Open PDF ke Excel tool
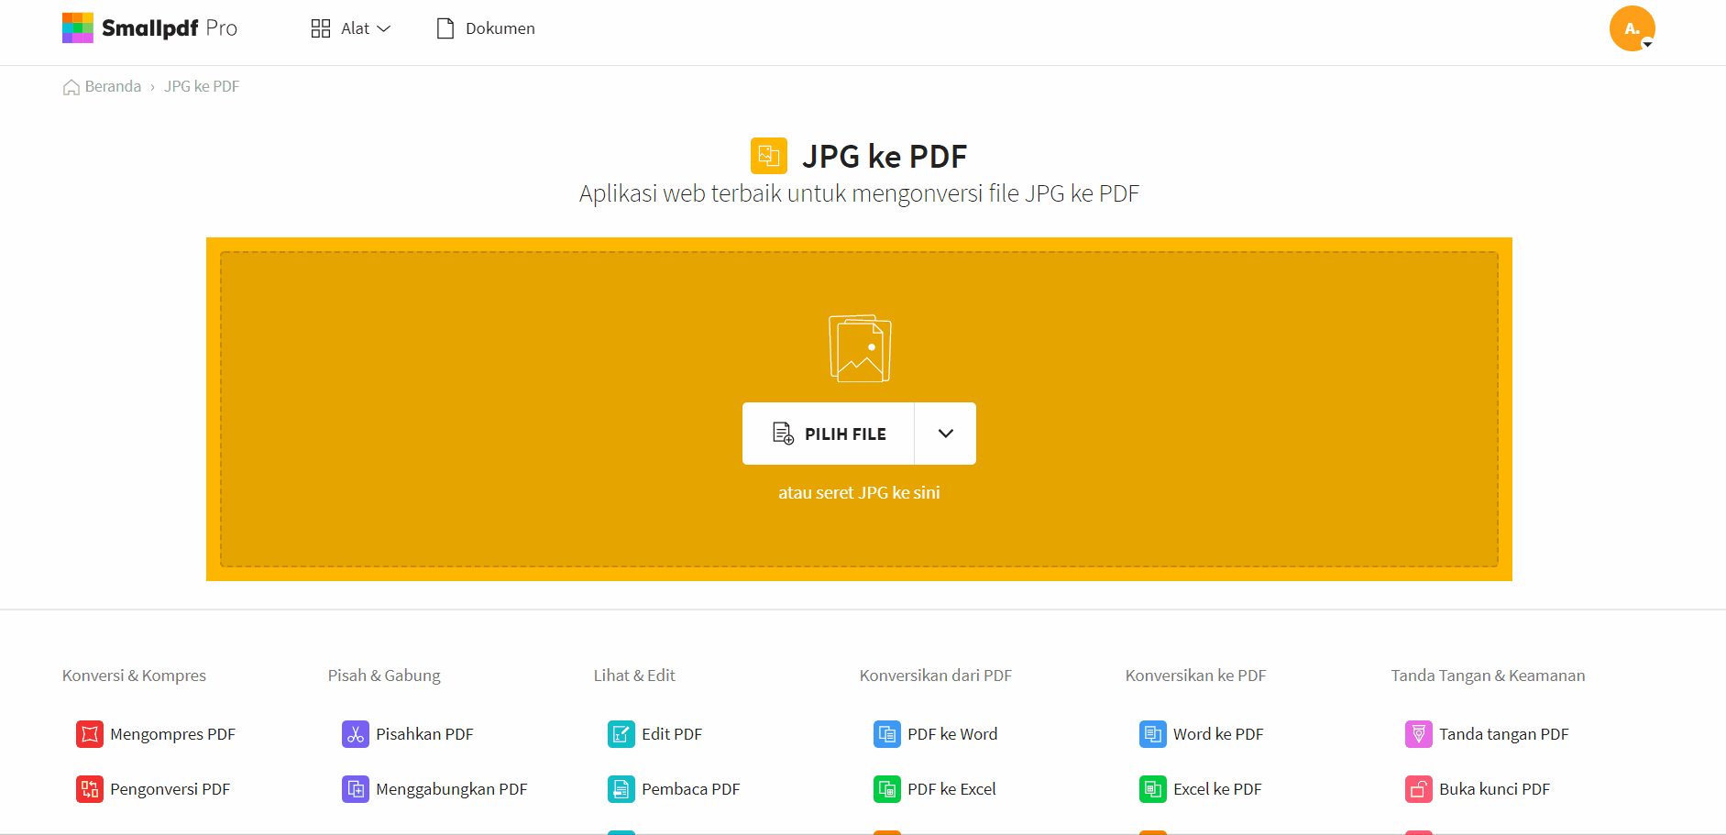The image size is (1726, 835). pos(951,789)
